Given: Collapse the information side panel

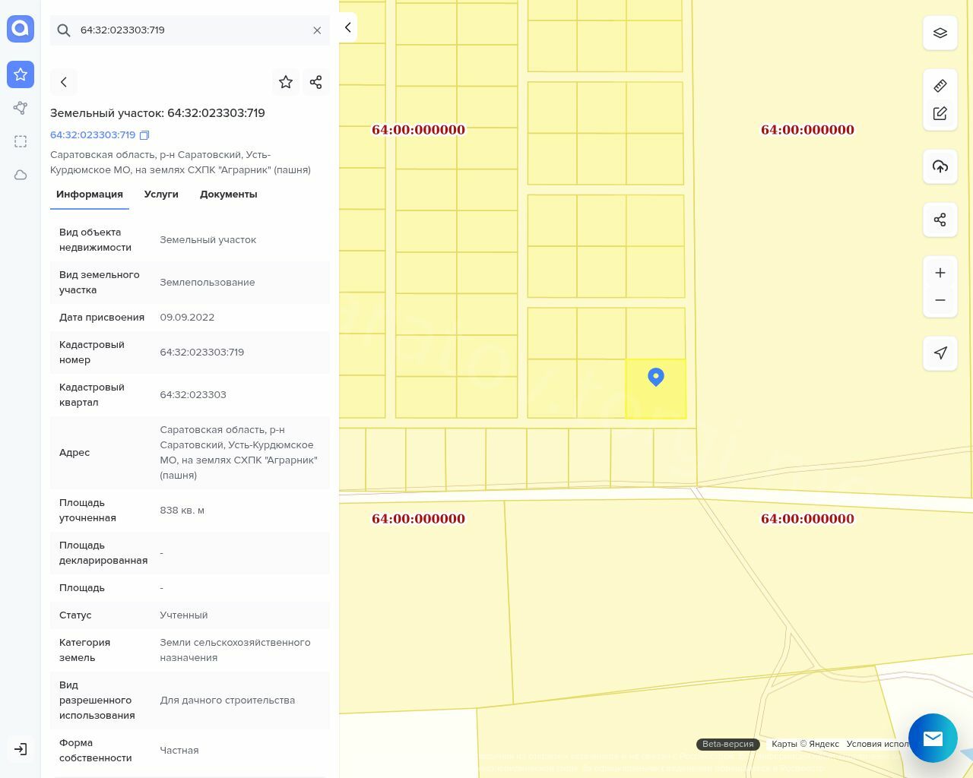Looking at the screenshot, I should pos(347,27).
